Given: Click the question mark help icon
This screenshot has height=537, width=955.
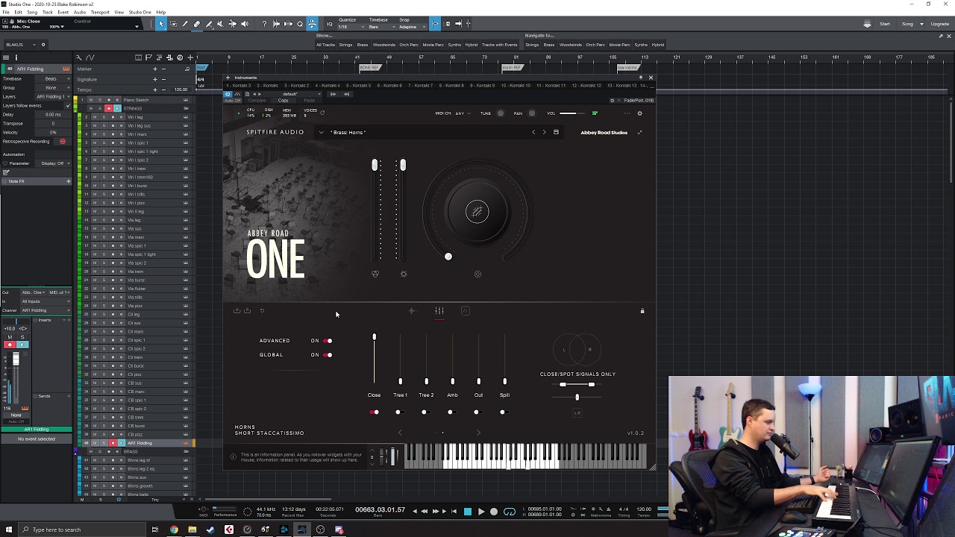Looking at the screenshot, I should 264,24.
